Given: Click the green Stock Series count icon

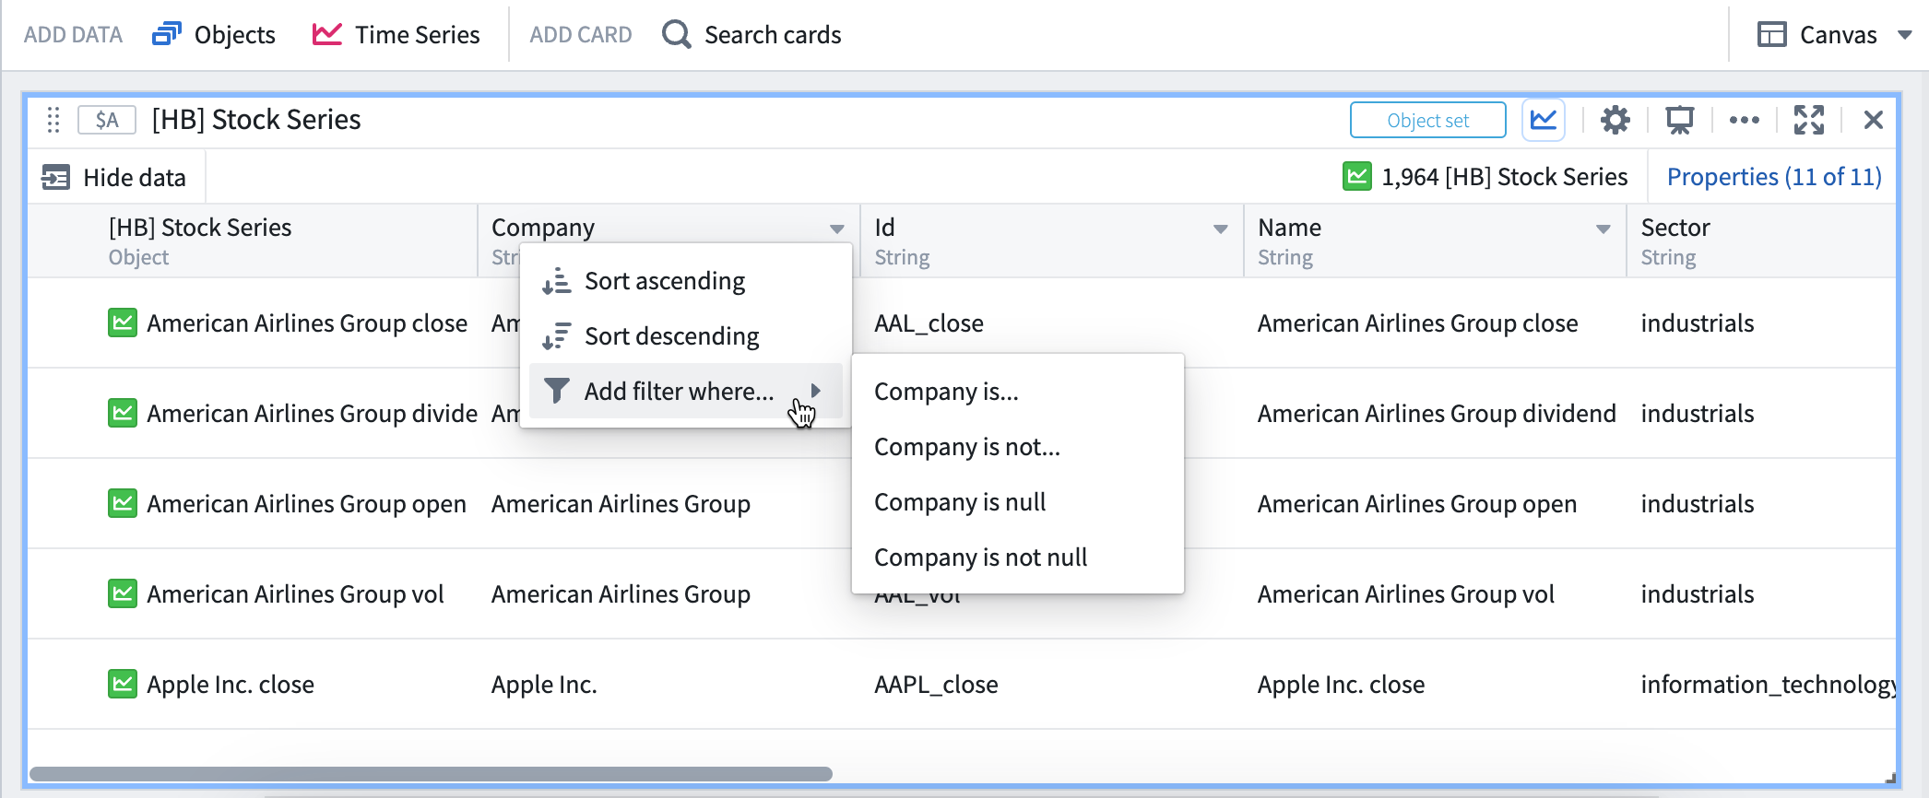Looking at the screenshot, I should tap(1356, 176).
